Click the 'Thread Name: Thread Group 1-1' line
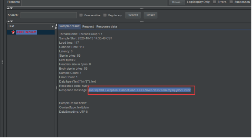The width and height of the screenshot is (252, 138). pos(81,34)
